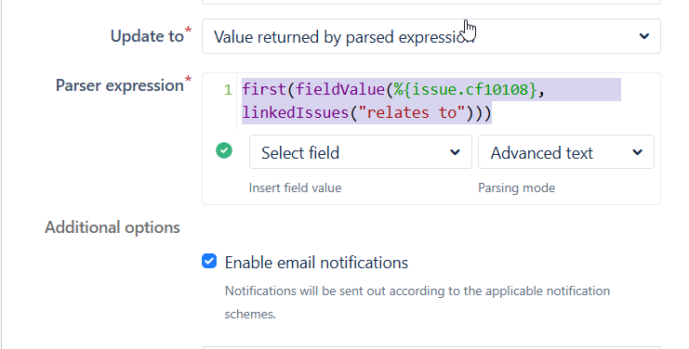The width and height of the screenshot is (689, 349).
Task: Open the "Update to" value dropdown
Action: [x=431, y=36]
